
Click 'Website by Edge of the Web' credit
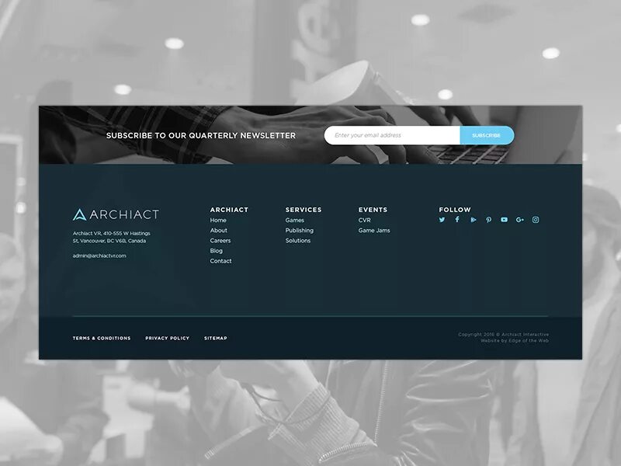tap(515, 341)
